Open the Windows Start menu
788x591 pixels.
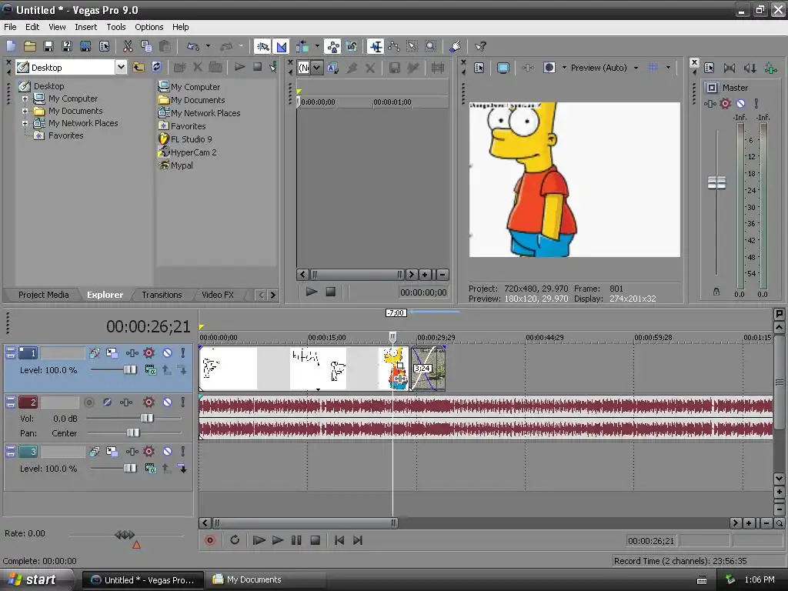coord(35,579)
